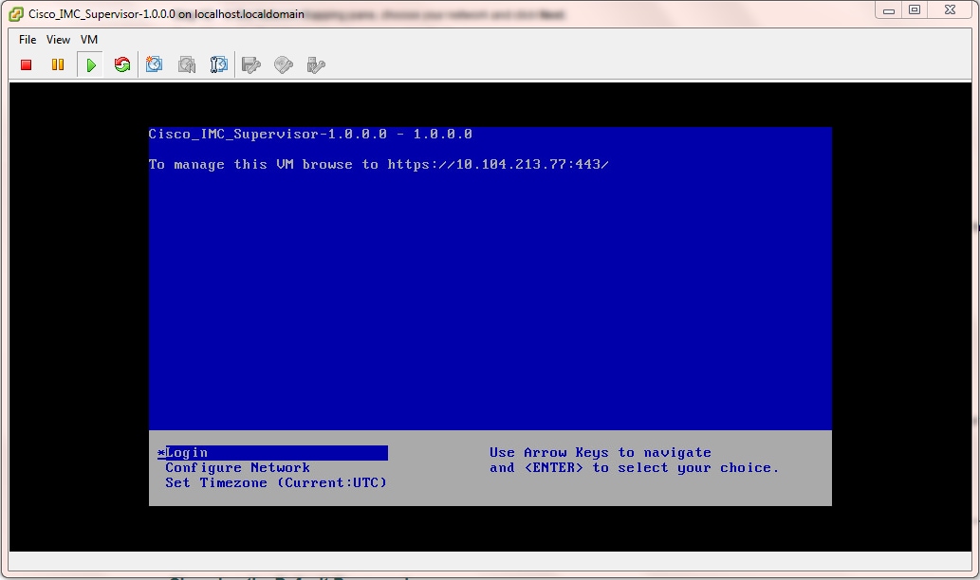Reset the virtual machine using the restart icon
Viewport: 980px width, 580px height.
point(122,65)
